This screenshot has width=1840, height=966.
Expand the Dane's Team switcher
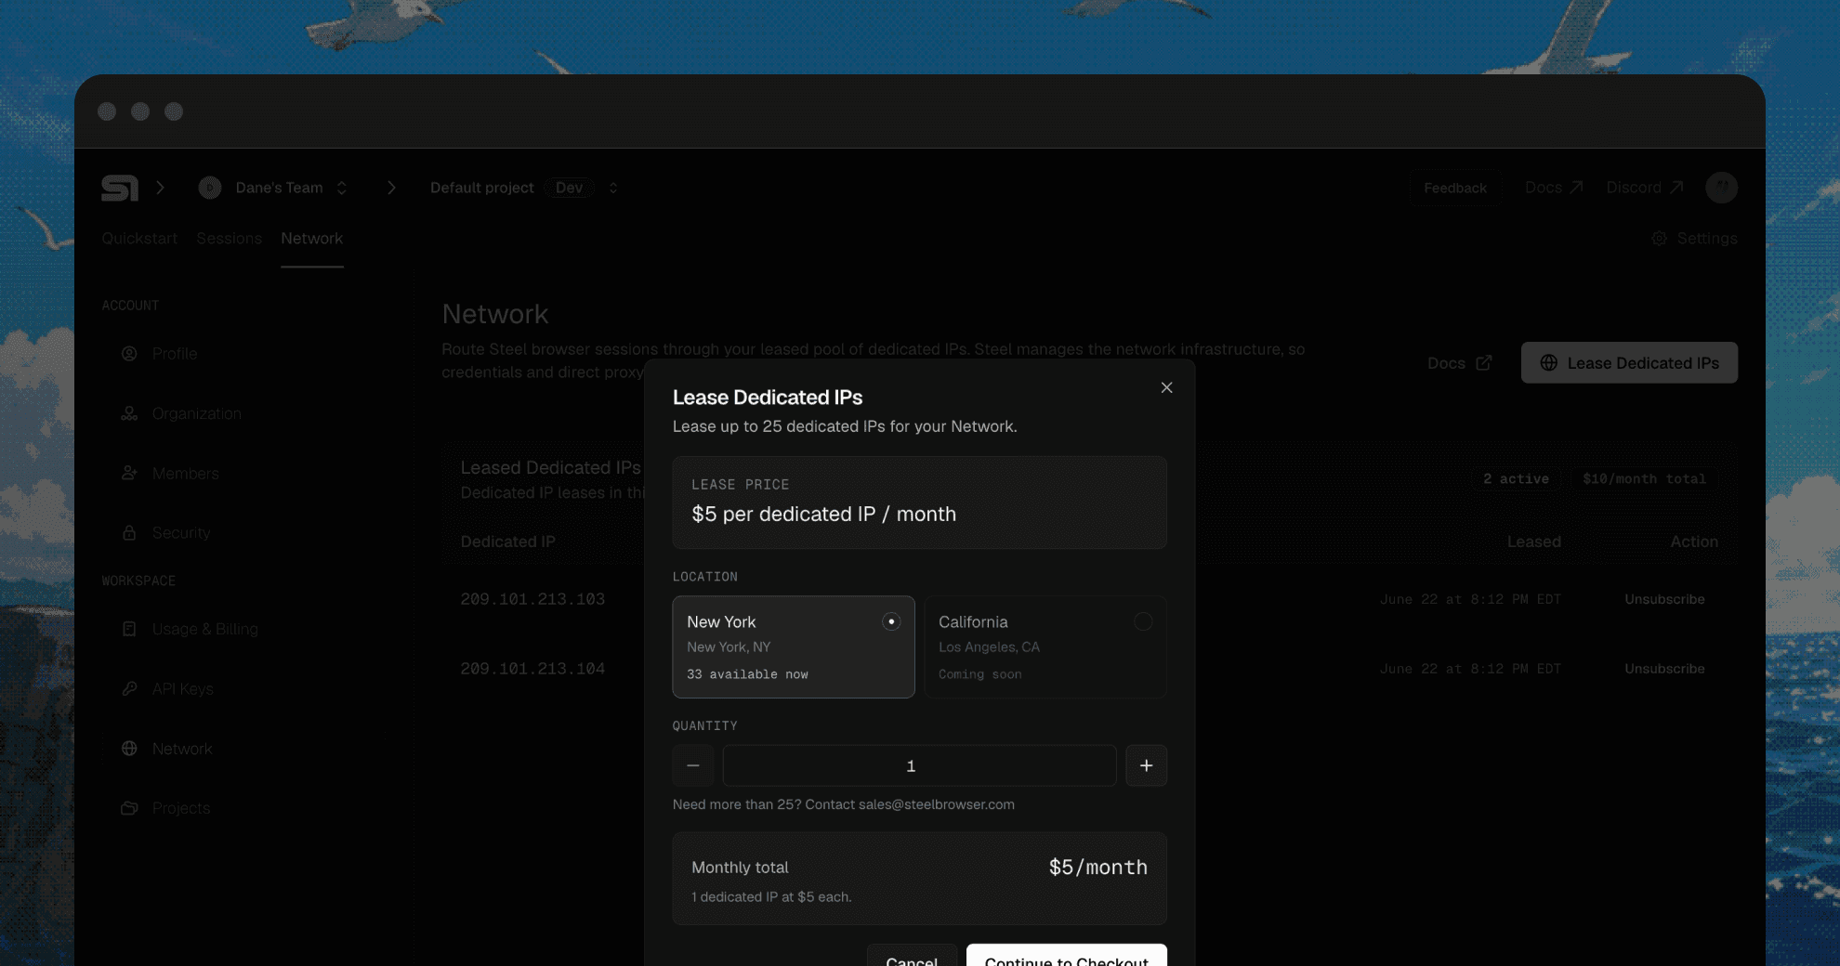pos(342,188)
